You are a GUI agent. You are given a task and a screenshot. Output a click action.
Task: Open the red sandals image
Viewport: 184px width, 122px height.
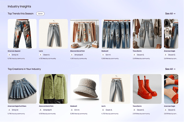coord(171,89)
